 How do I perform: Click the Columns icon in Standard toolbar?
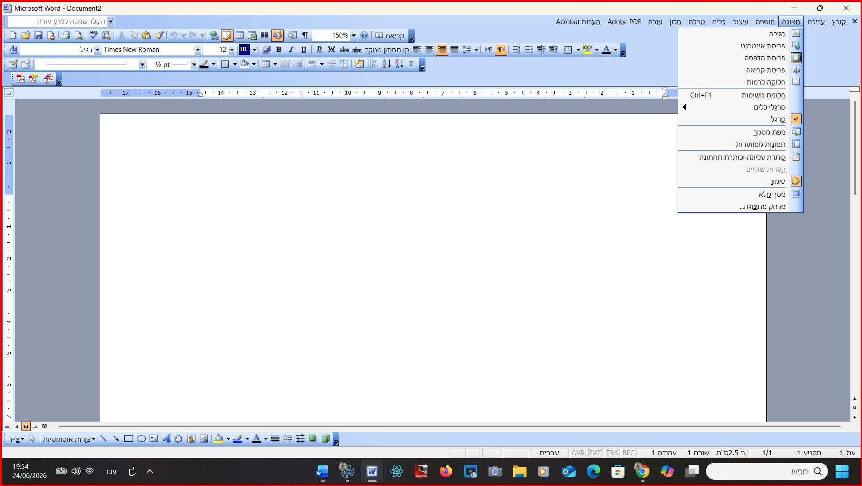point(265,35)
